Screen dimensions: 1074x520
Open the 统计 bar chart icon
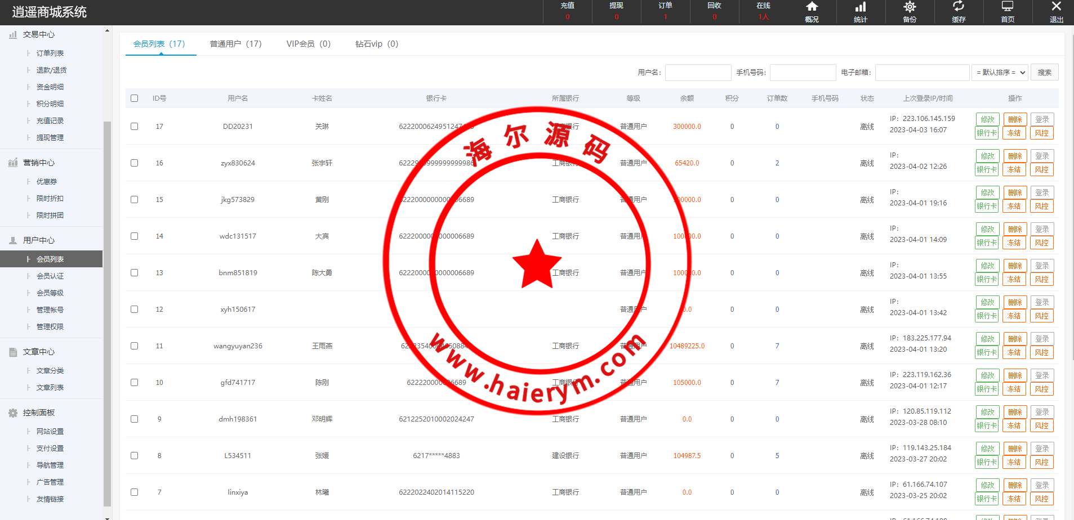[x=861, y=7]
